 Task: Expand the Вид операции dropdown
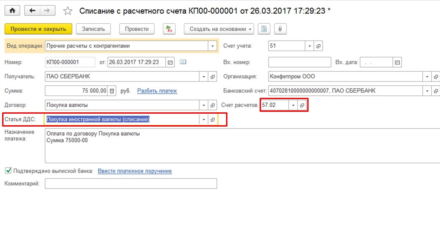212,46
